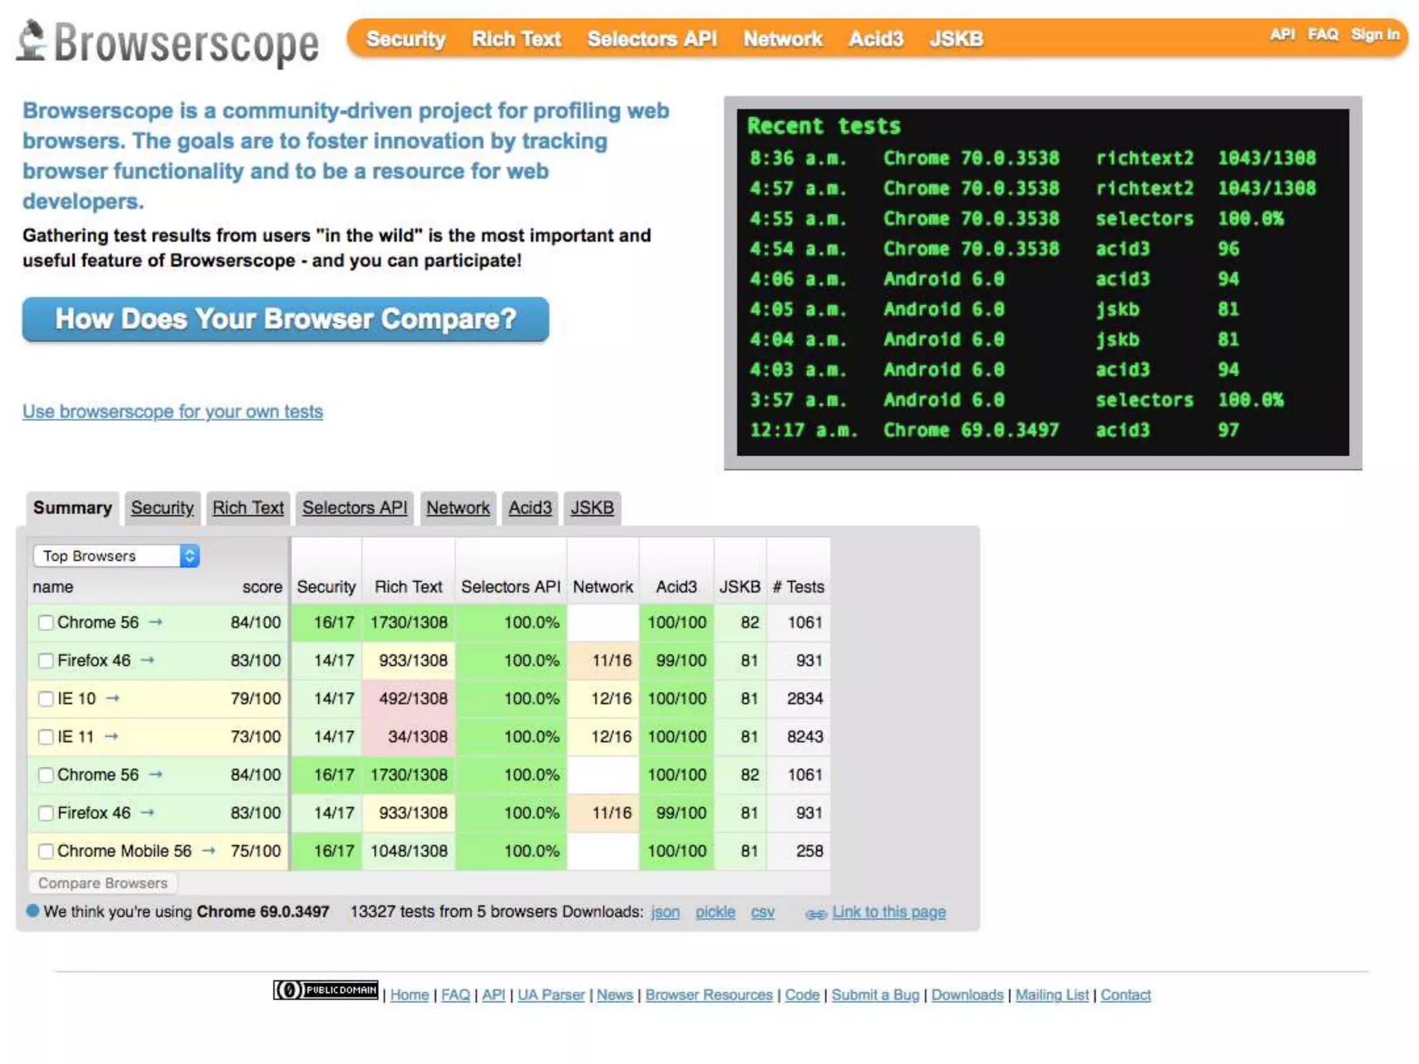Click the Browserscope microscope logo icon

point(31,40)
